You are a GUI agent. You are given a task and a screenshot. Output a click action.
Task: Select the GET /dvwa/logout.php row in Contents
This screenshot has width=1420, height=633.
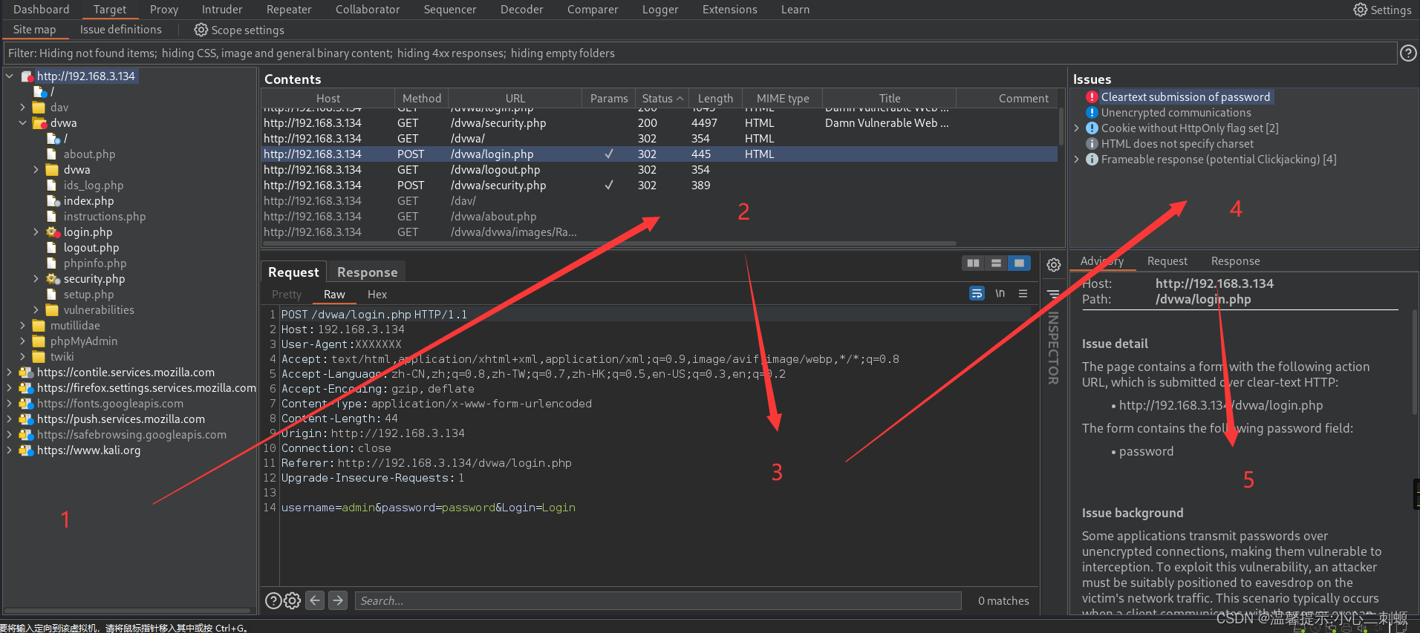pos(659,170)
